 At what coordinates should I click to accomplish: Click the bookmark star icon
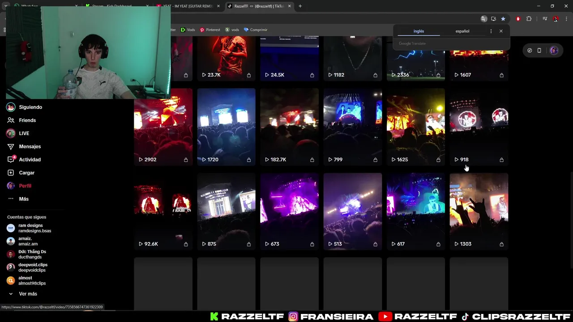(503, 19)
